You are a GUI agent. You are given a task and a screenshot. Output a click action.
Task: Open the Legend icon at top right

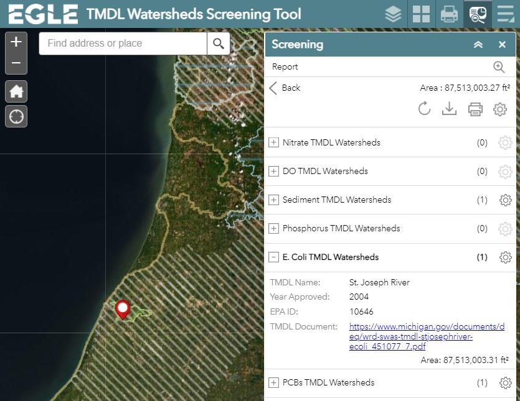(x=505, y=14)
